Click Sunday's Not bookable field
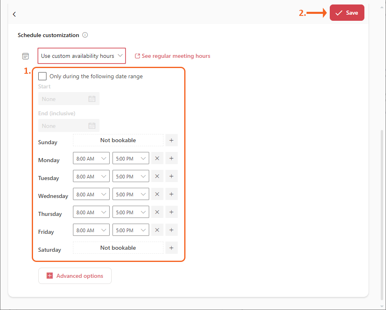The height and width of the screenshot is (310, 386). 118,140
